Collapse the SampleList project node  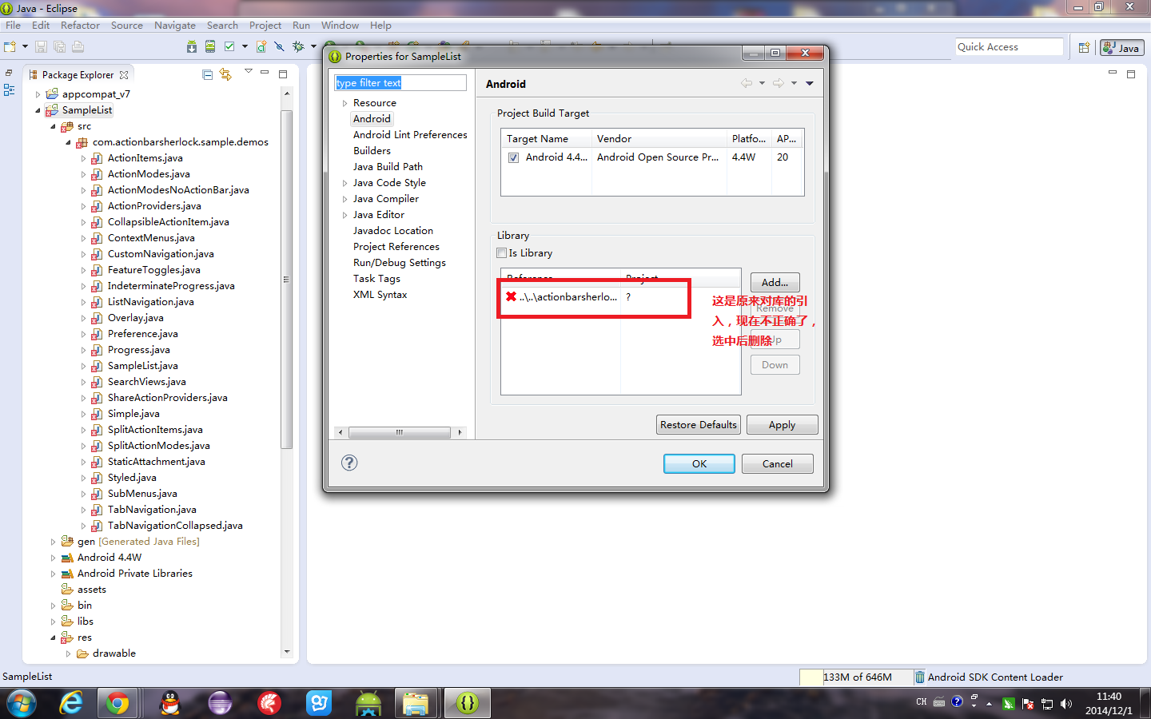pyautogui.click(x=38, y=110)
